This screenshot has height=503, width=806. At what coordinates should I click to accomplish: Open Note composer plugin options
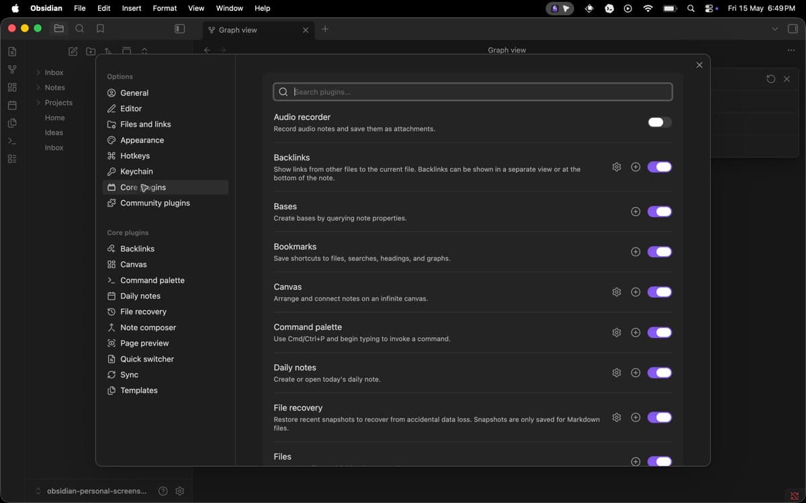(165, 327)
